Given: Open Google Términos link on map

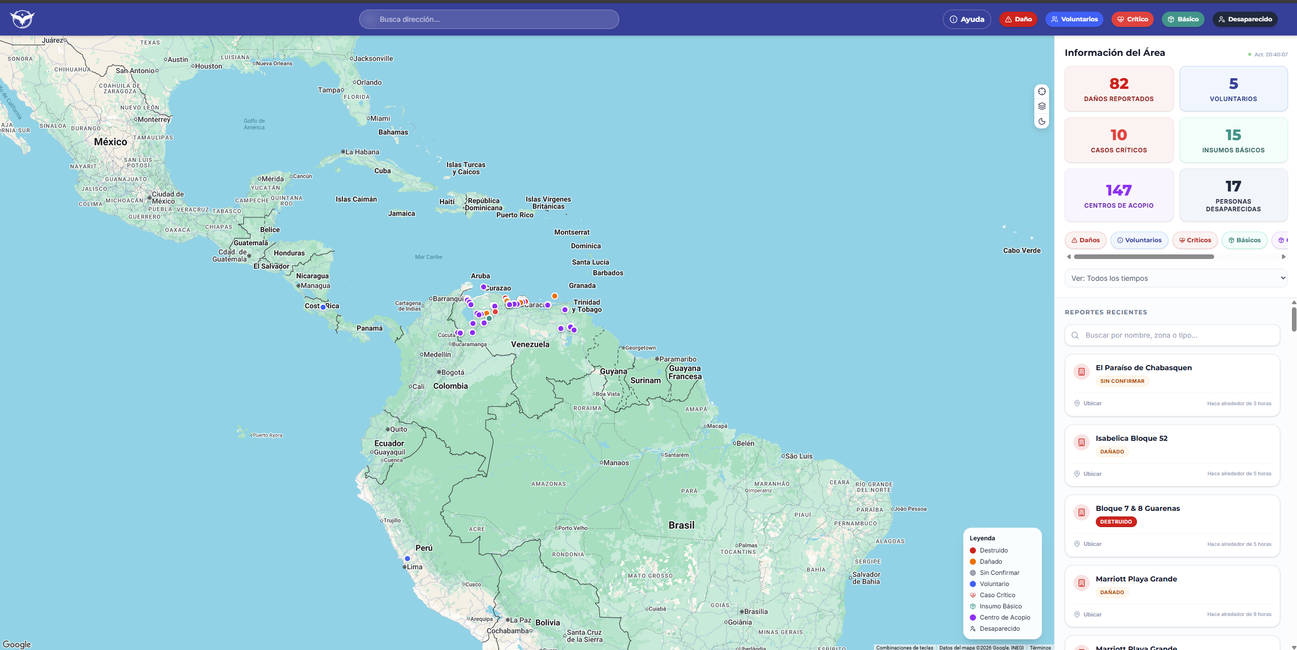Looking at the screenshot, I should tap(1040, 647).
